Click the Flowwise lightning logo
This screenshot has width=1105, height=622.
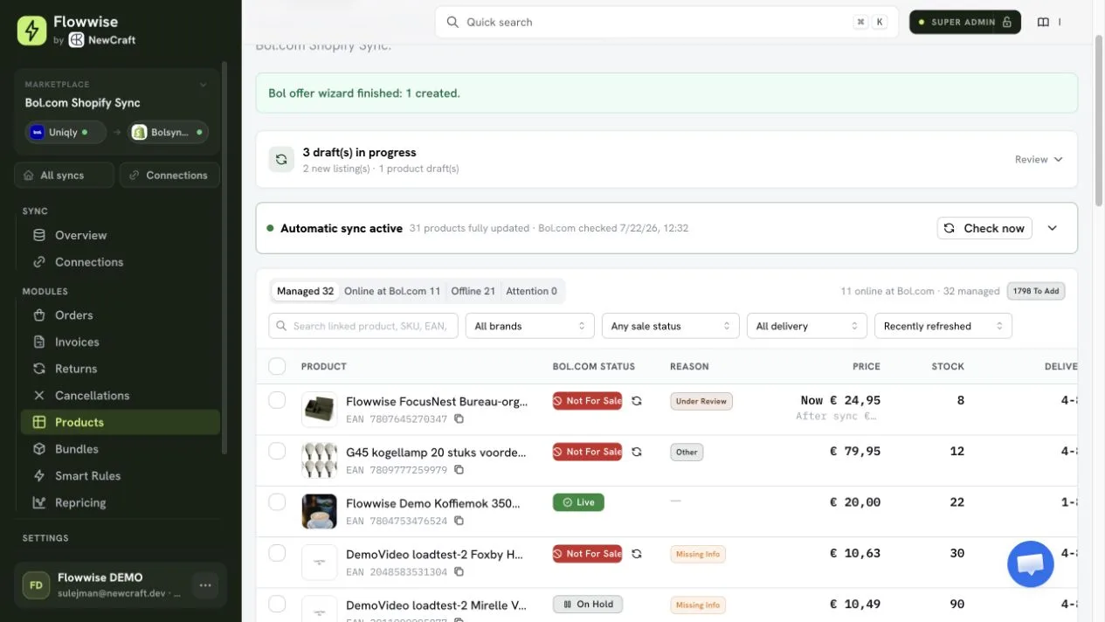(x=31, y=31)
